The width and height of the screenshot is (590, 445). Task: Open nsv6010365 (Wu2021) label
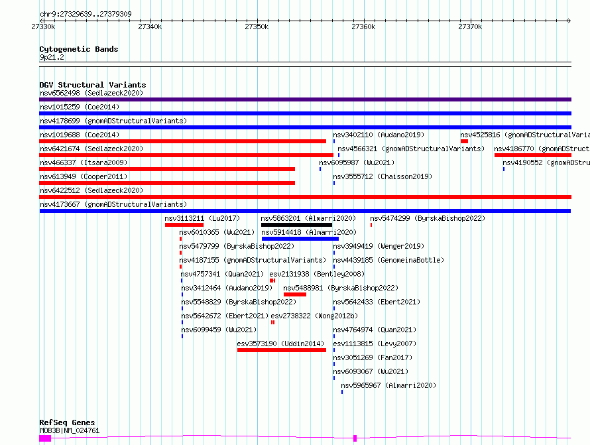click(x=217, y=232)
